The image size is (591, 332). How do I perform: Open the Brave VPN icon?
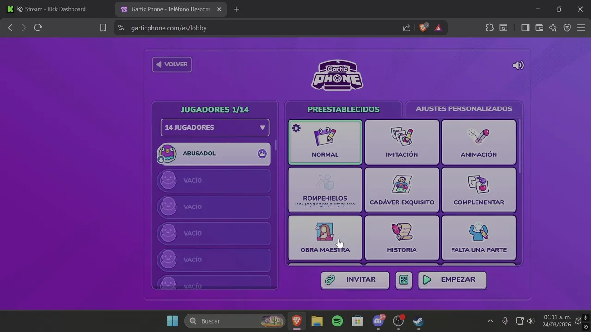(x=567, y=28)
